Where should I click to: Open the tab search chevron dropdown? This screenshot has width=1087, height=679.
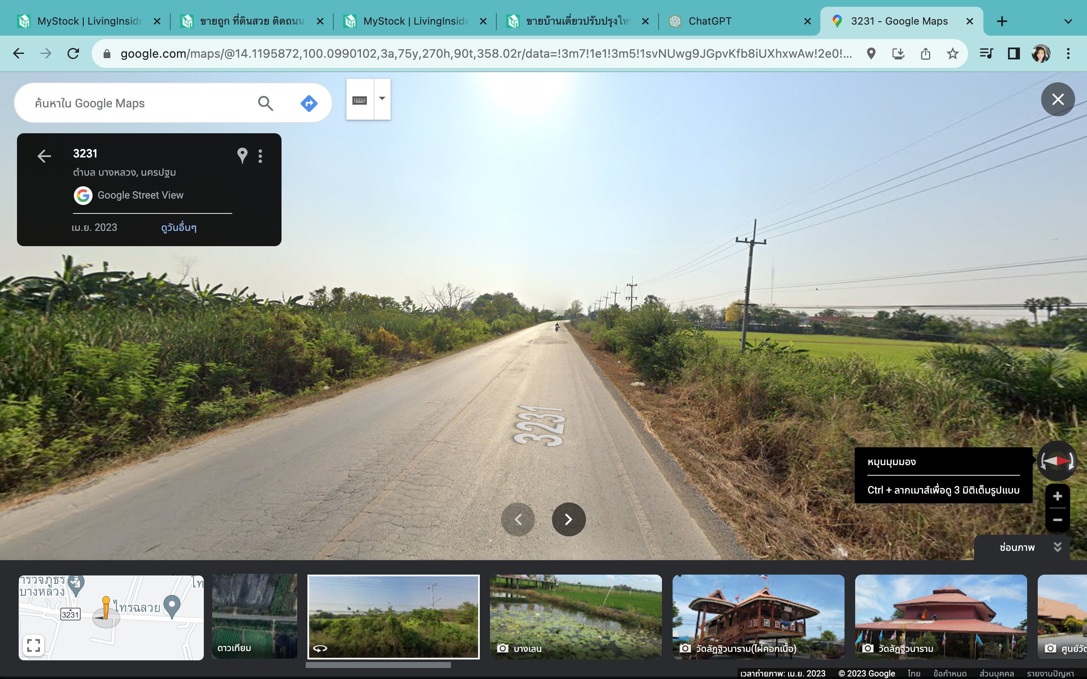pyautogui.click(x=1068, y=21)
